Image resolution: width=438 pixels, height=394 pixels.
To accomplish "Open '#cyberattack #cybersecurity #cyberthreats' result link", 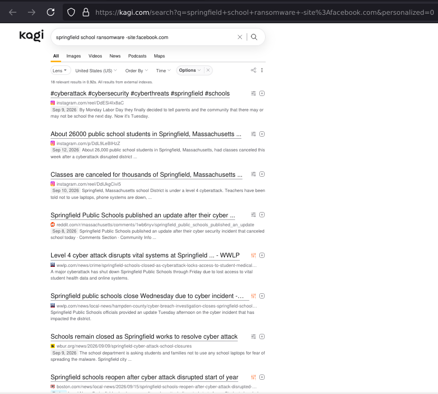I will coord(140,93).
